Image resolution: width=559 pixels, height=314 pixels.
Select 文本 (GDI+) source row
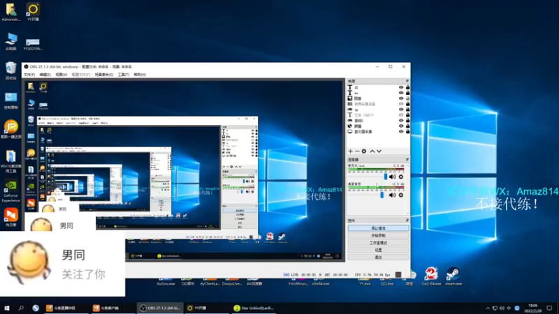(x=378, y=115)
